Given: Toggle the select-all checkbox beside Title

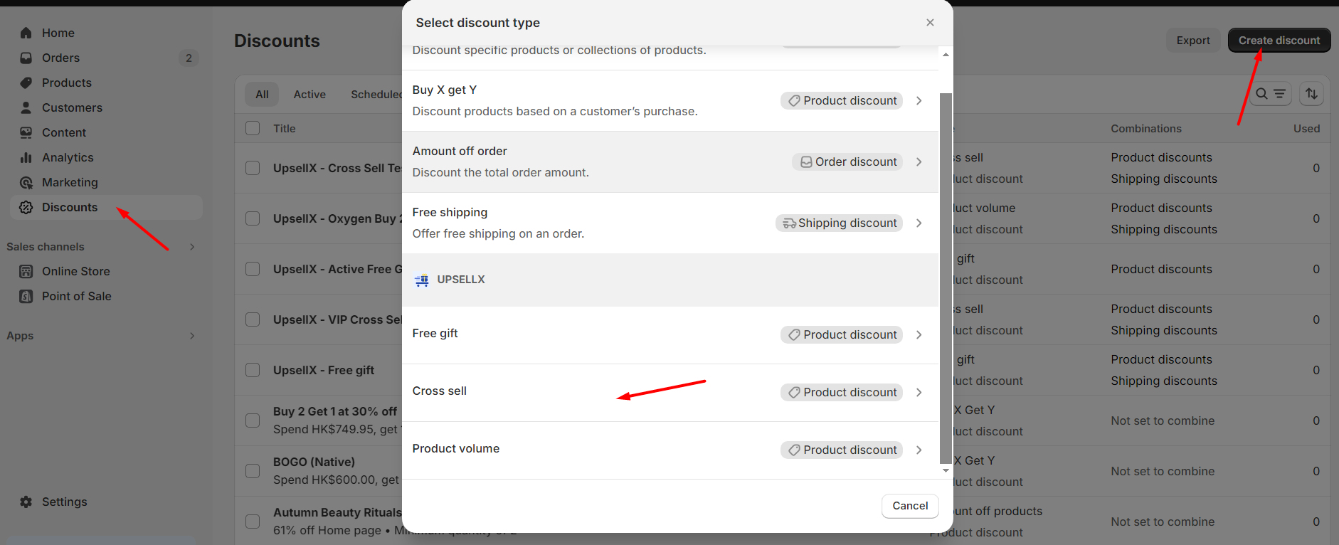Looking at the screenshot, I should point(253,128).
